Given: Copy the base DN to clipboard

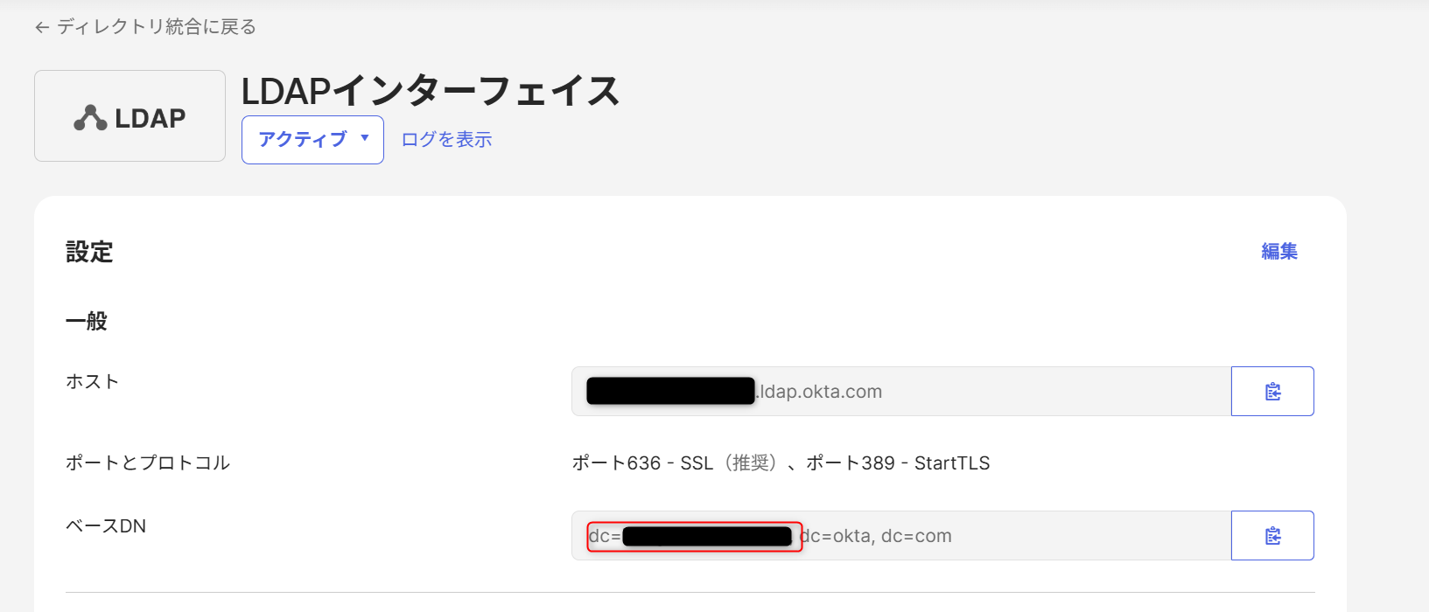Looking at the screenshot, I should coord(1272,536).
